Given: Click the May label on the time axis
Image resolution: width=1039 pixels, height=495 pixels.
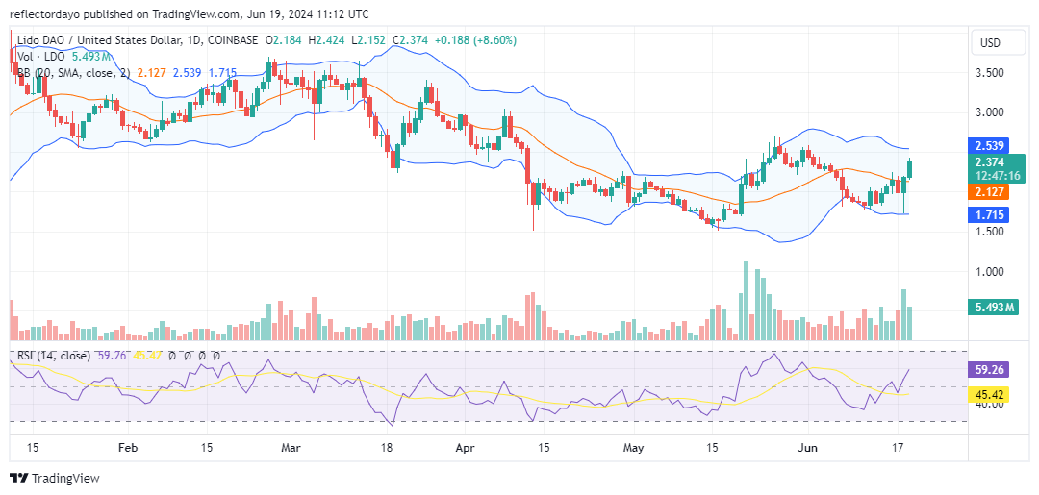Looking at the screenshot, I should point(634,447).
